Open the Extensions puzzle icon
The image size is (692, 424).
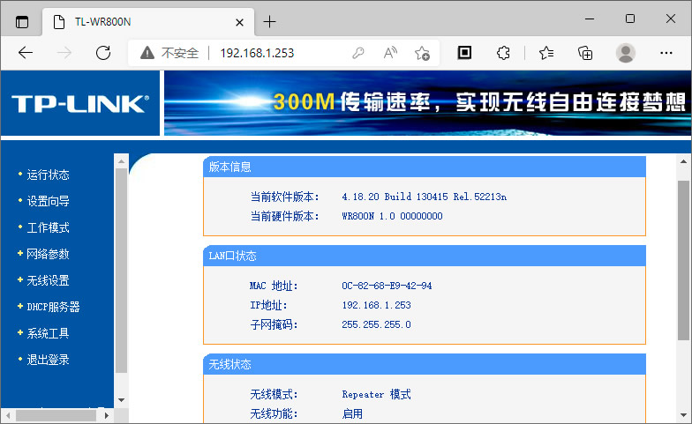pos(503,53)
